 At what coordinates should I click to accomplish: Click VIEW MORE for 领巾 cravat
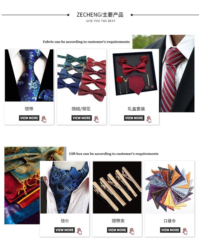pos(64,230)
